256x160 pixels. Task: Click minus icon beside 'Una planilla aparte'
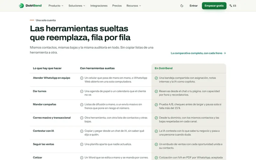coord(82,144)
